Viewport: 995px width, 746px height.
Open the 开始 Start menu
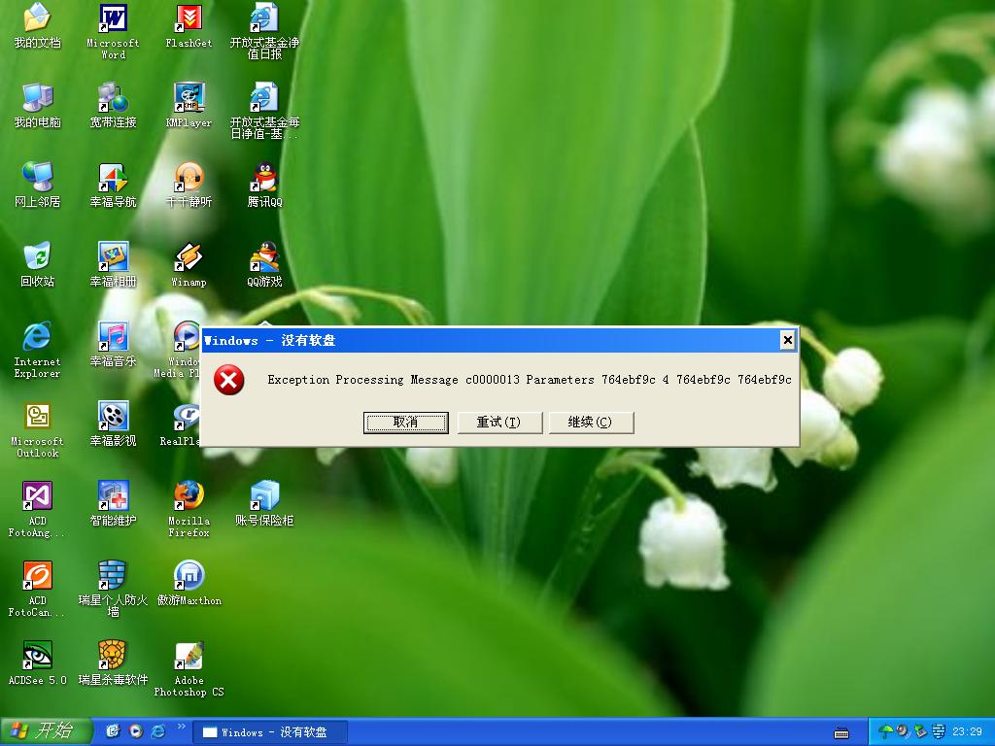click(x=45, y=731)
